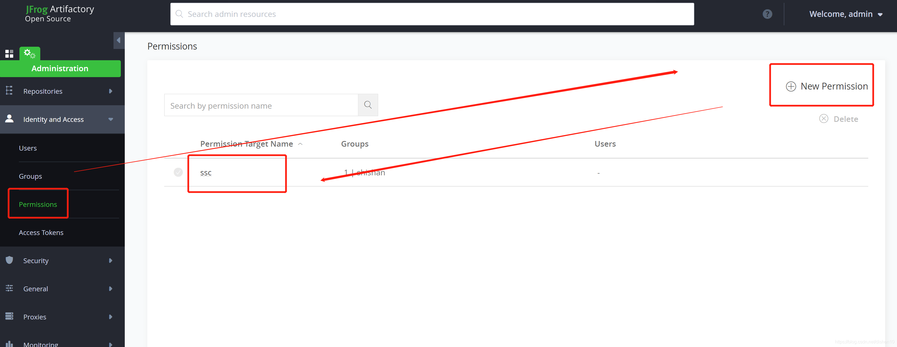Image resolution: width=897 pixels, height=347 pixels.
Task: Select the radio button for ssc row
Action: click(178, 172)
